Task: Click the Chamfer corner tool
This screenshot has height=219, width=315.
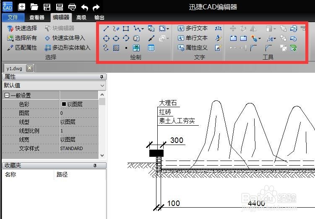Action: point(268,48)
